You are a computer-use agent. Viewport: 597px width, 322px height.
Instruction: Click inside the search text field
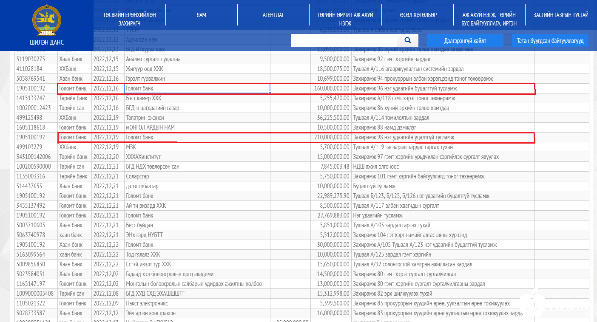pyautogui.click(x=344, y=40)
